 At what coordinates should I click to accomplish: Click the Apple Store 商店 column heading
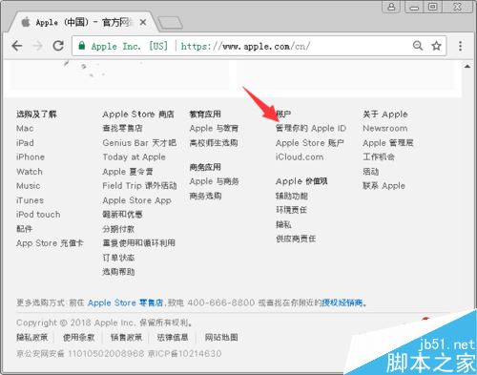138,115
